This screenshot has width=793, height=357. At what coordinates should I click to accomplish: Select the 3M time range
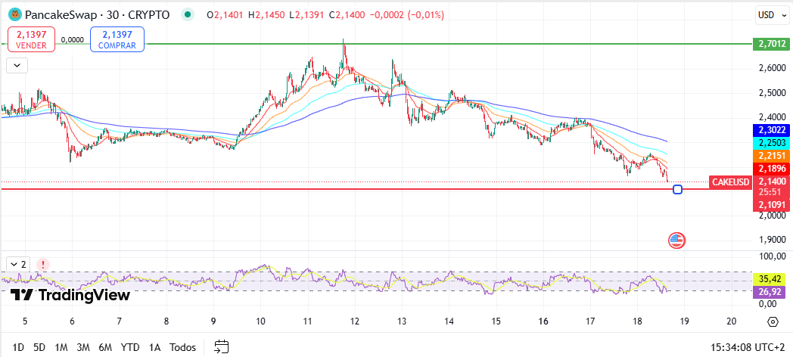(x=83, y=347)
